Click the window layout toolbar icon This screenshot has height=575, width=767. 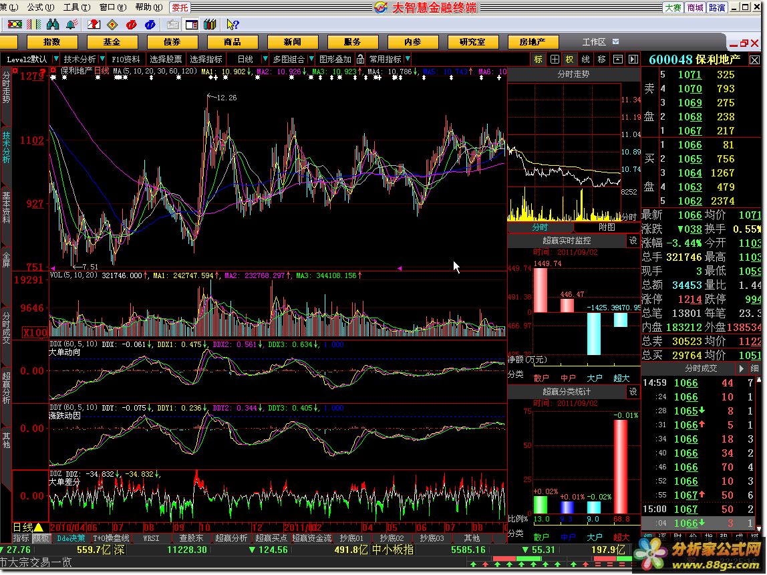click(x=191, y=24)
